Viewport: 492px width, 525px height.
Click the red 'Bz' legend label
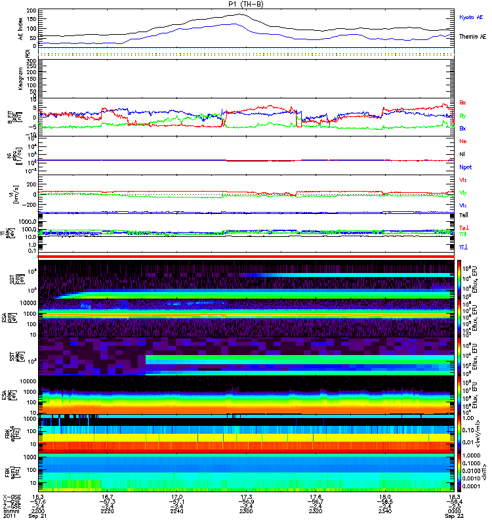[x=462, y=102]
